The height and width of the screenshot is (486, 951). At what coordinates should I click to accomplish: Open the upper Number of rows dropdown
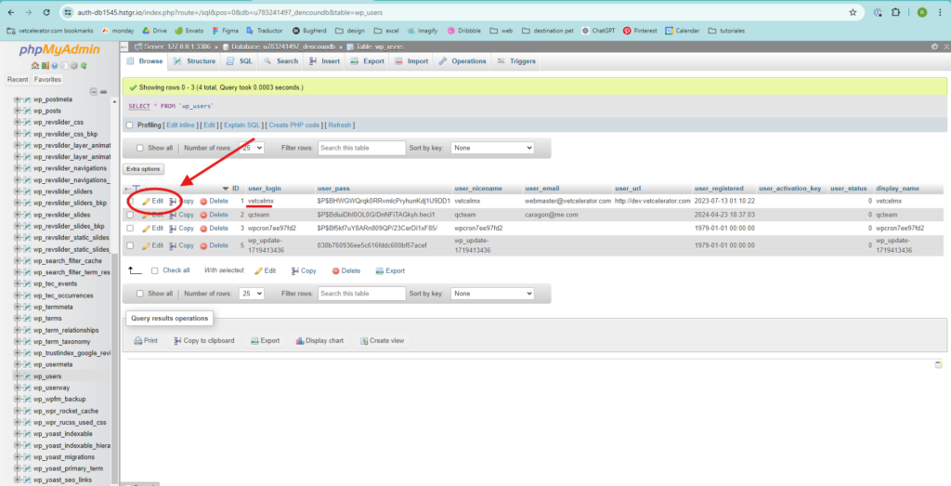pyautogui.click(x=252, y=148)
